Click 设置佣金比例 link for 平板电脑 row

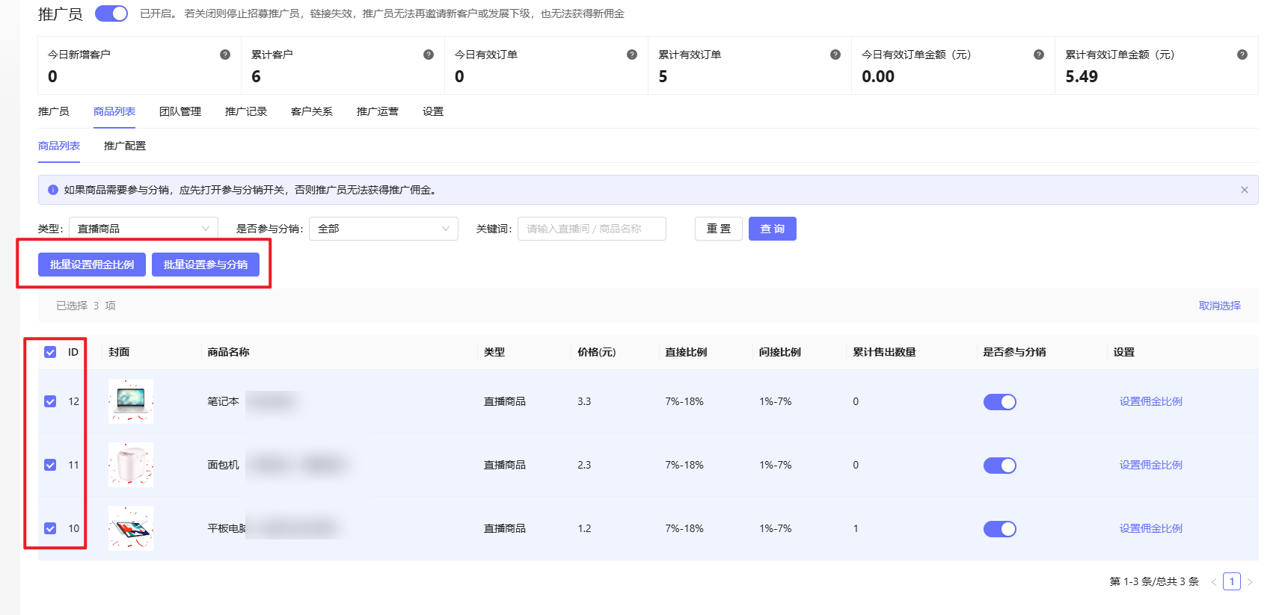pyautogui.click(x=1150, y=528)
